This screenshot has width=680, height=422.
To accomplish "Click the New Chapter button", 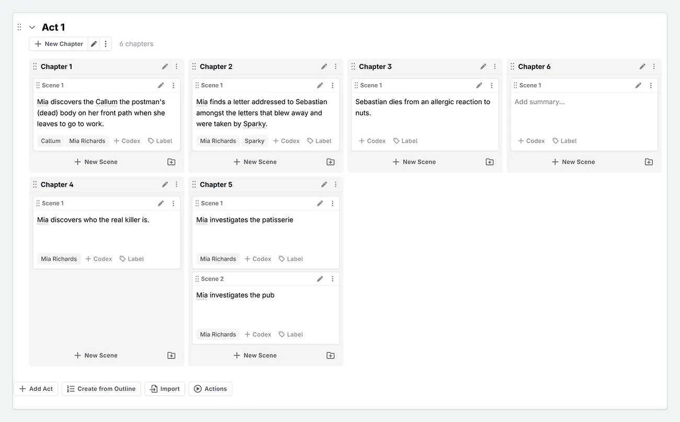I will pos(59,44).
